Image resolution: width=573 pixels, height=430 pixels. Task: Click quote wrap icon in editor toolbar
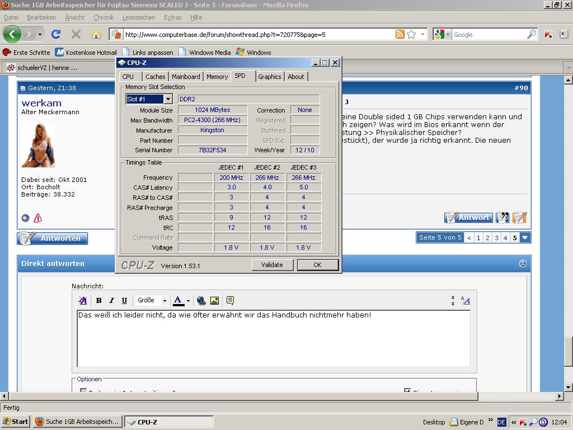click(230, 301)
